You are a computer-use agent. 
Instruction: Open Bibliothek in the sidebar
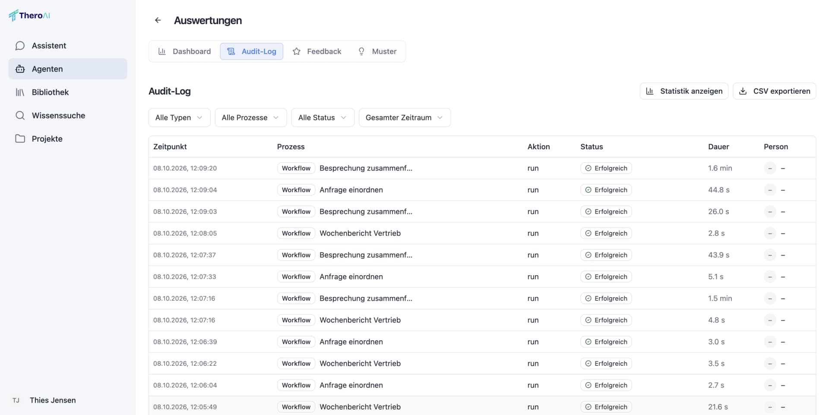click(x=68, y=92)
